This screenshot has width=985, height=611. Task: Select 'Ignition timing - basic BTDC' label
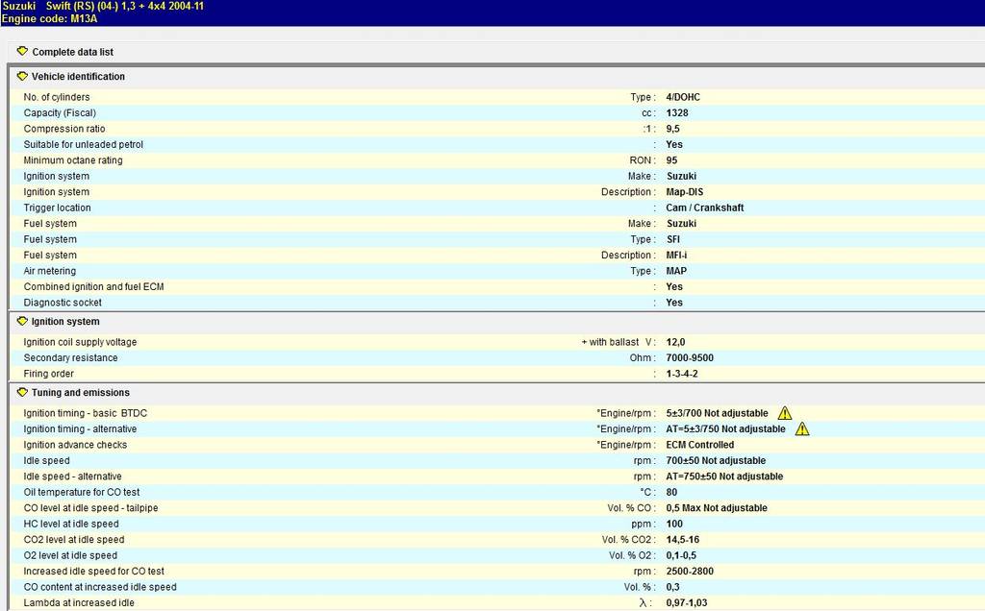tap(85, 413)
